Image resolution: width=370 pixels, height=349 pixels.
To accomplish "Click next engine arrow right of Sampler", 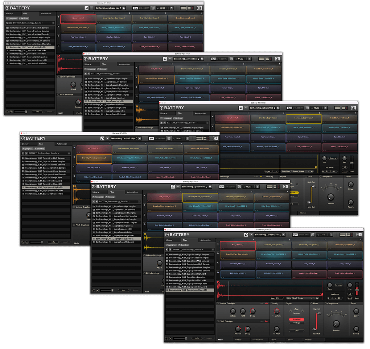I will point(302,311).
